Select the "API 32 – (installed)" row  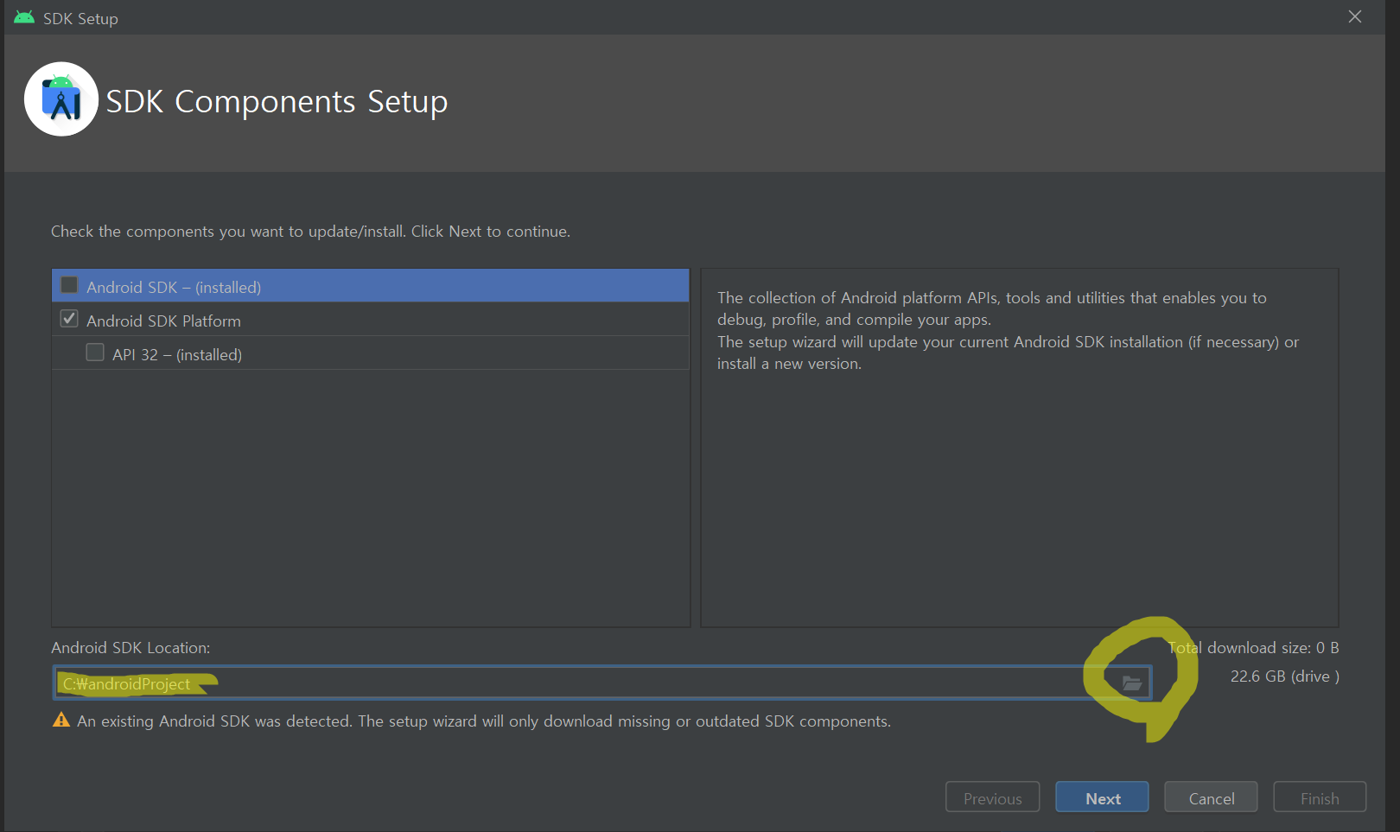point(371,353)
